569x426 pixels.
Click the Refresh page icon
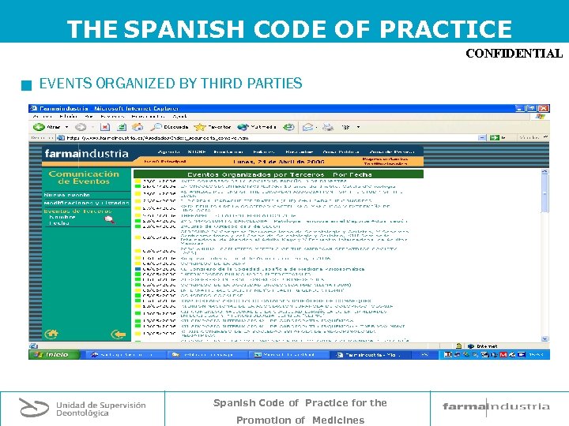coord(122,127)
